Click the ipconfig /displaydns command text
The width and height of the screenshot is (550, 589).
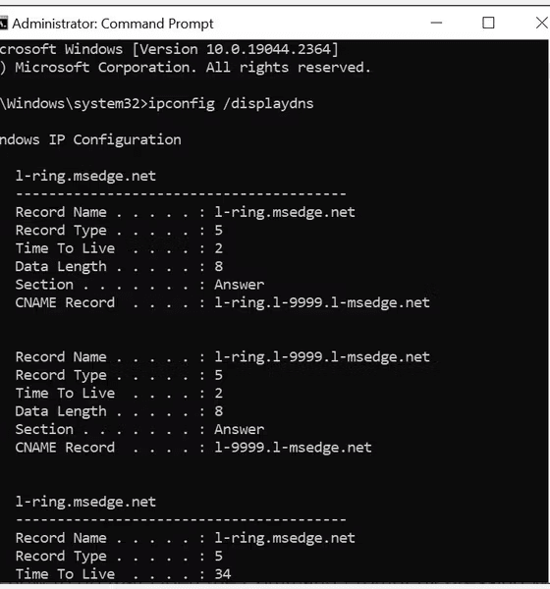(231, 103)
